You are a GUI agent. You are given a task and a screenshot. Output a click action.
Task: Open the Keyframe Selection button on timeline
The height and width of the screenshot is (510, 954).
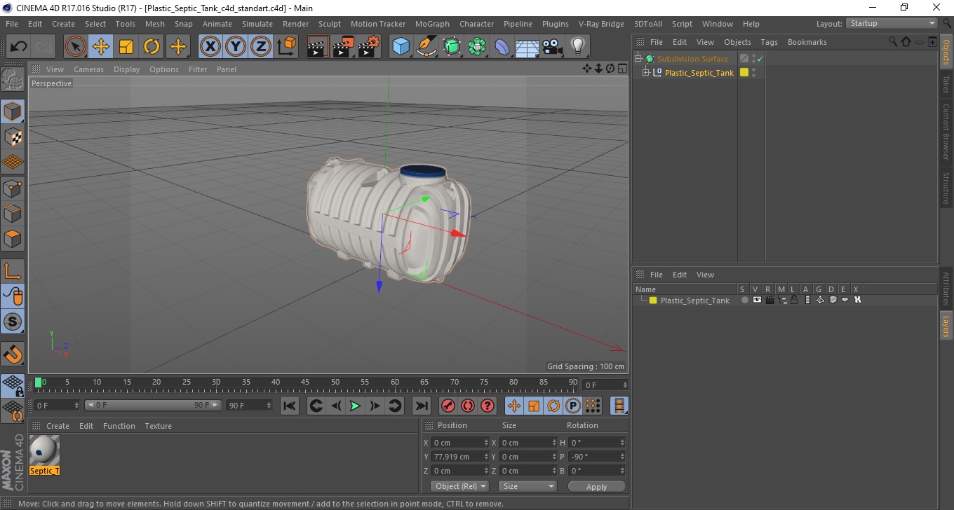[488, 406]
